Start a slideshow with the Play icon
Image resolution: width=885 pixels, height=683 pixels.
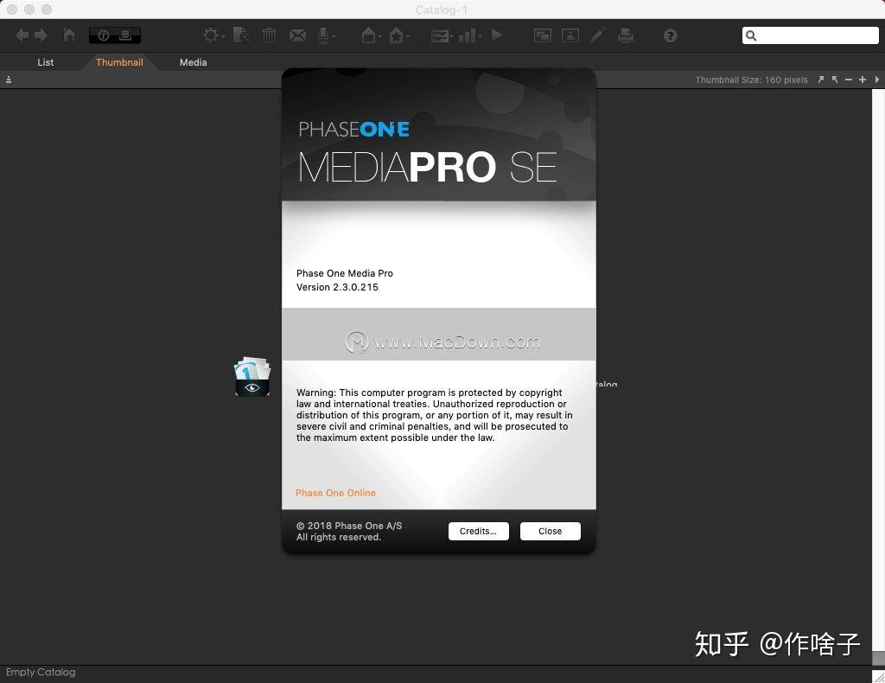[496, 35]
